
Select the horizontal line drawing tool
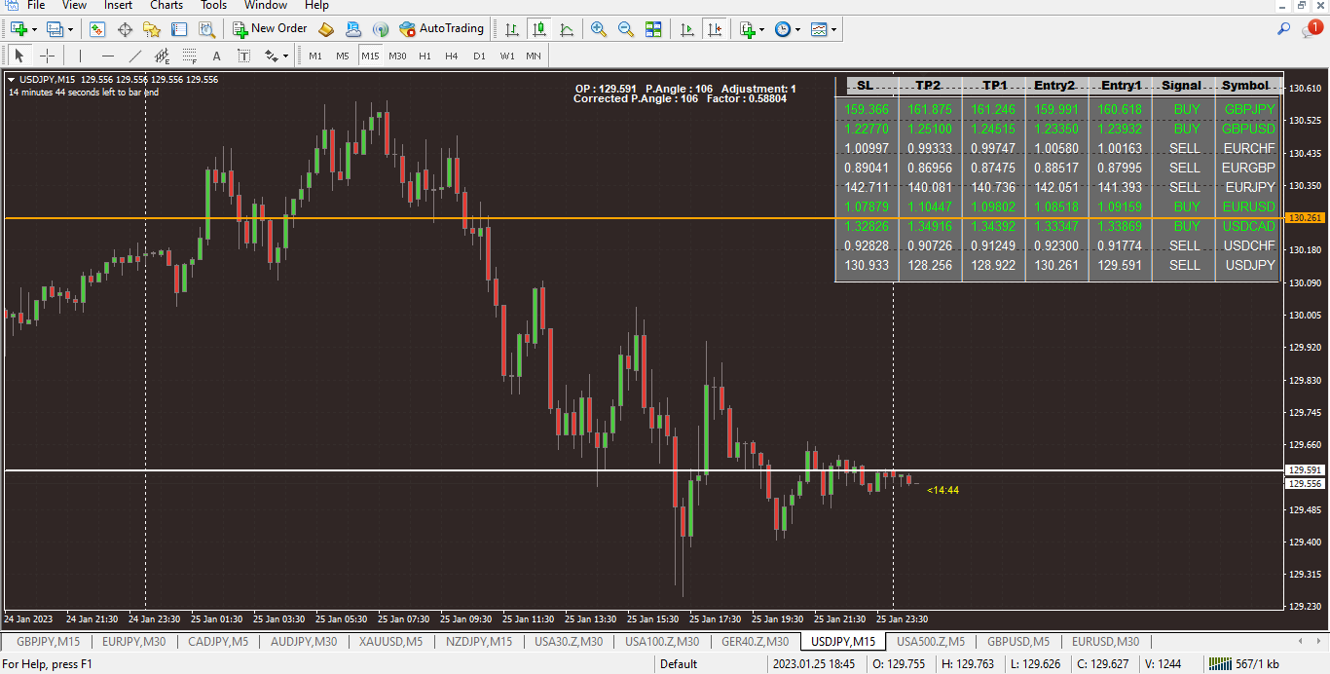coord(107,56)
